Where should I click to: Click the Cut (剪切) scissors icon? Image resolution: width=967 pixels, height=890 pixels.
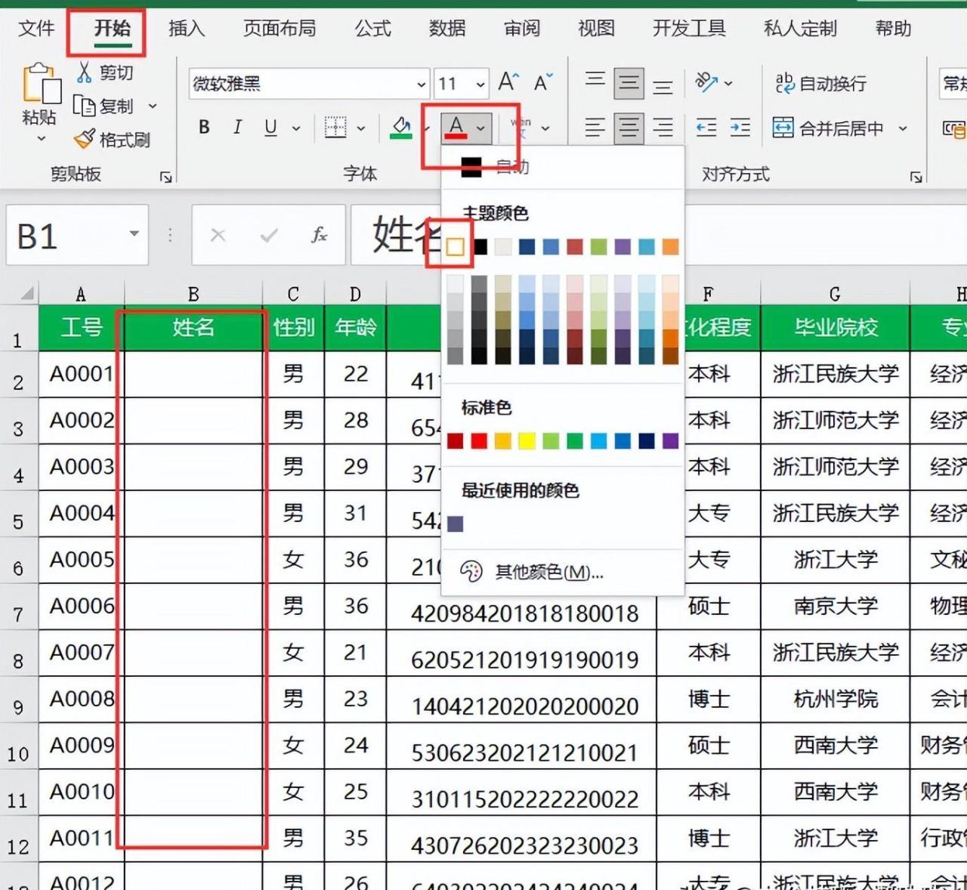click(x=85, y=73)
